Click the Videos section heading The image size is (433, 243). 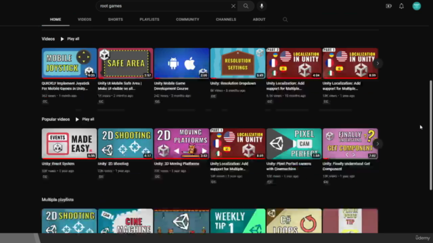coord(48,39)
